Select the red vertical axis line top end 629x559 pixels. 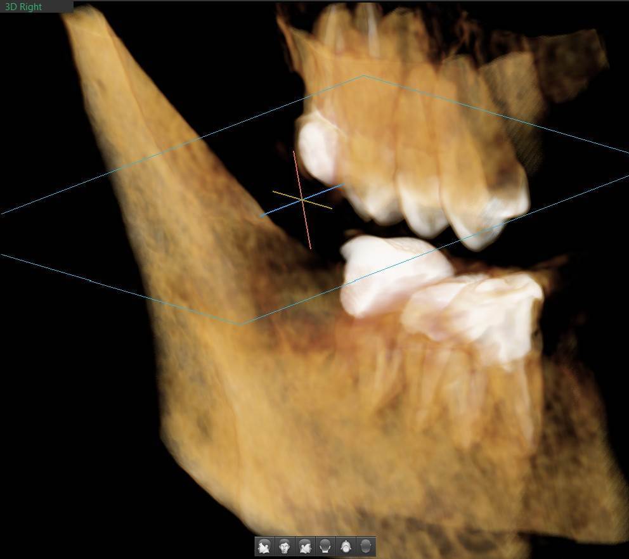click(x=294, y=152)
